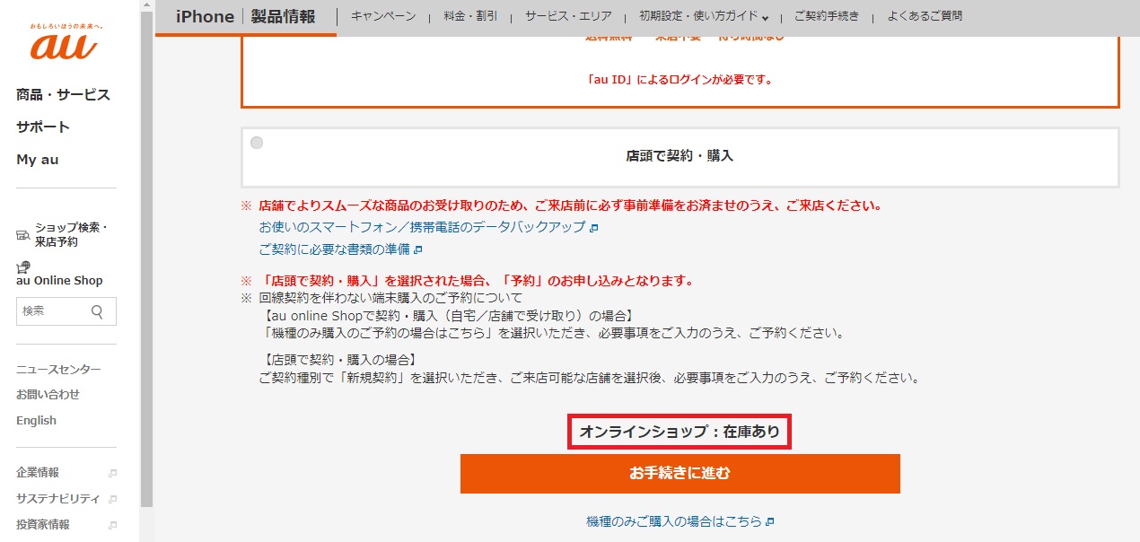Click external-link icon next to 投資家情報
Viewport: 1140px width, 542px height.
click(112, 525)
